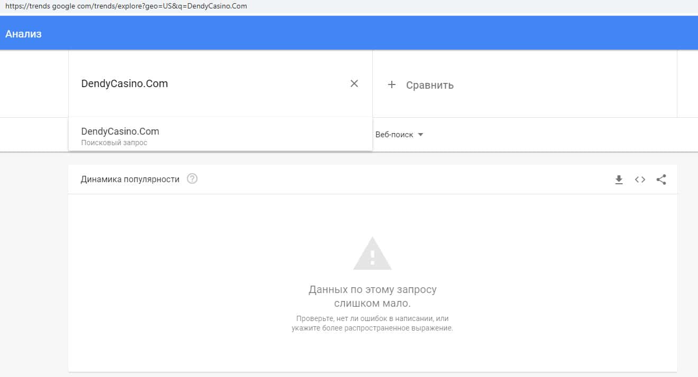The image size is (698, 377).
Task: Click the Анализ page title
Action: 23,34
